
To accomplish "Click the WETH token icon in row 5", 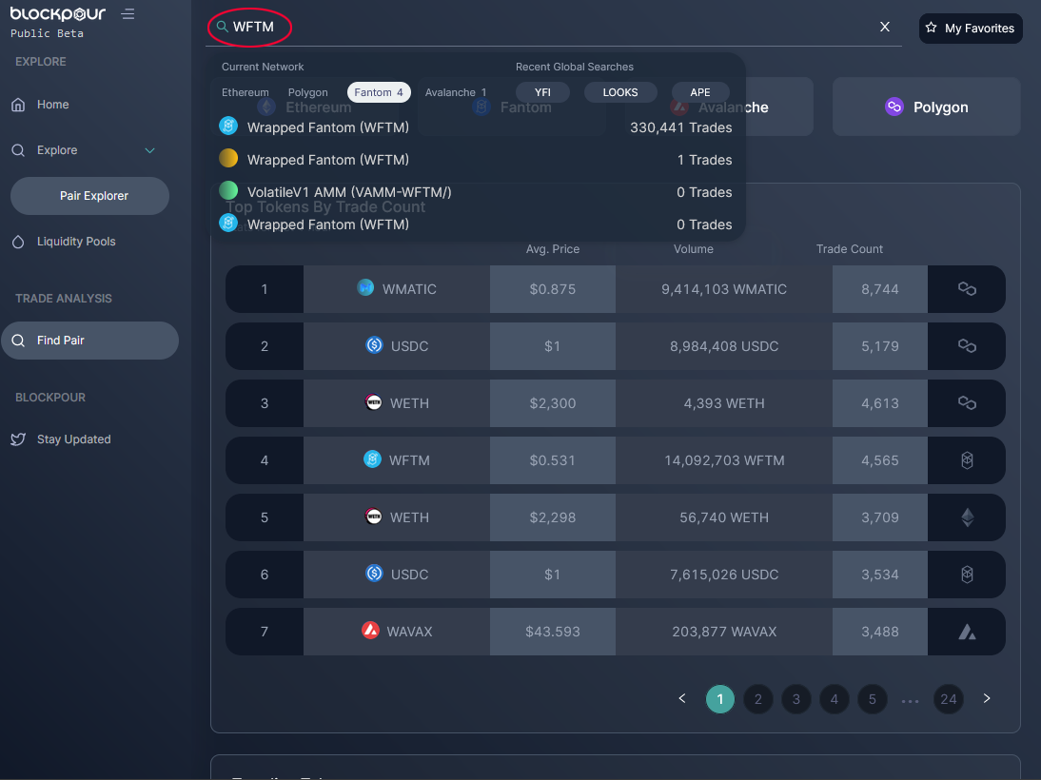I will point(374,517).
